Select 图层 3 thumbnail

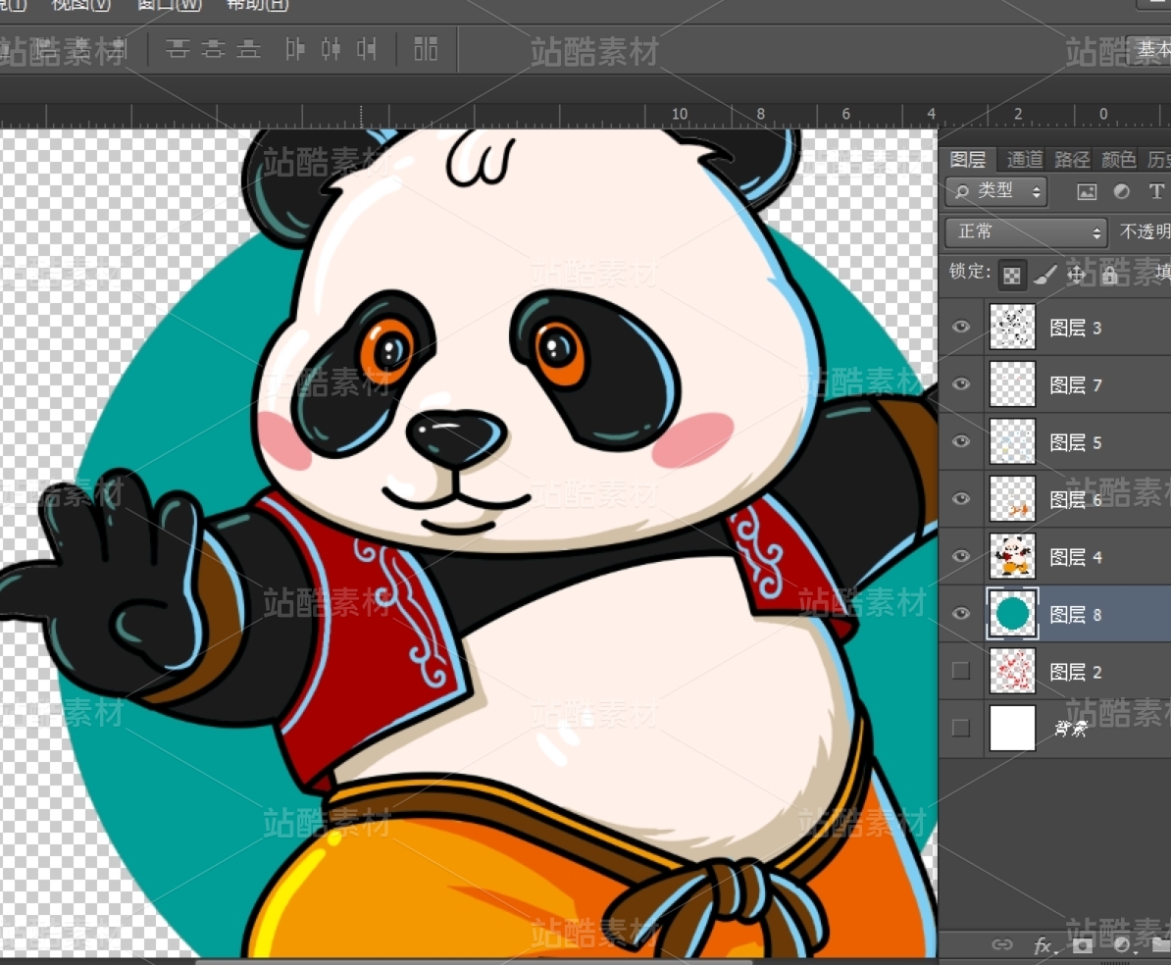pyautogui.click(x=1012, y=327)
